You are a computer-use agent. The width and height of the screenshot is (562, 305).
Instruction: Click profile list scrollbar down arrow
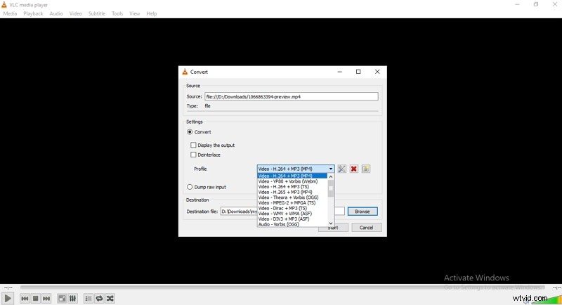(x=331, y=223)
